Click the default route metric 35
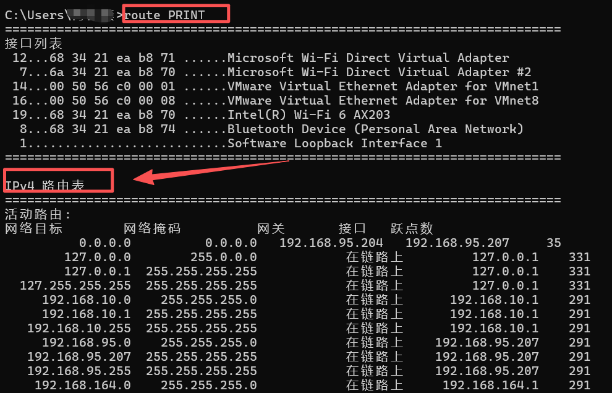612x393 pixels. pos(553,243)
